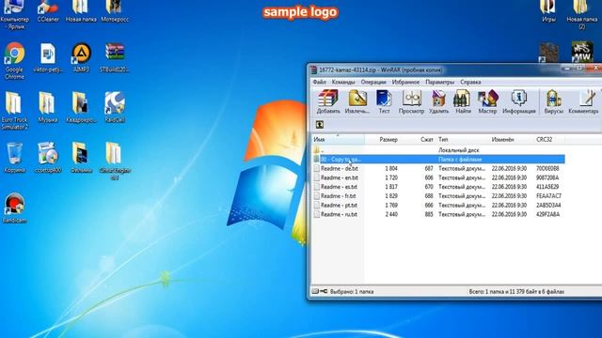Select the Корзина (Recycle Bin) icon

click(15, 158)
